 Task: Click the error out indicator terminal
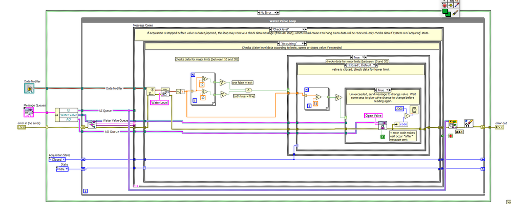click(x=500, y=127)
